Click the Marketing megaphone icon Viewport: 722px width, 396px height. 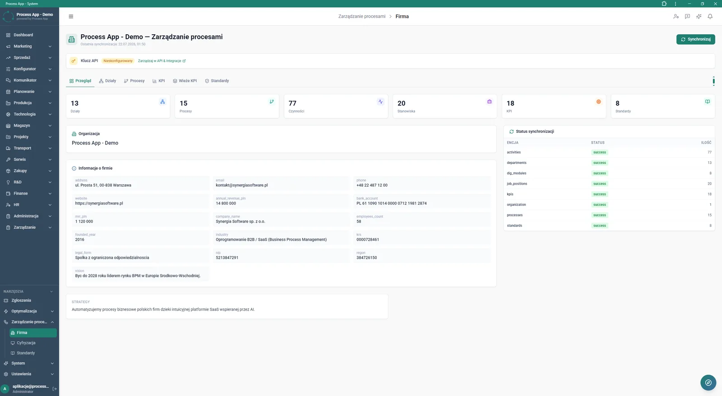[x=8, y=47]
